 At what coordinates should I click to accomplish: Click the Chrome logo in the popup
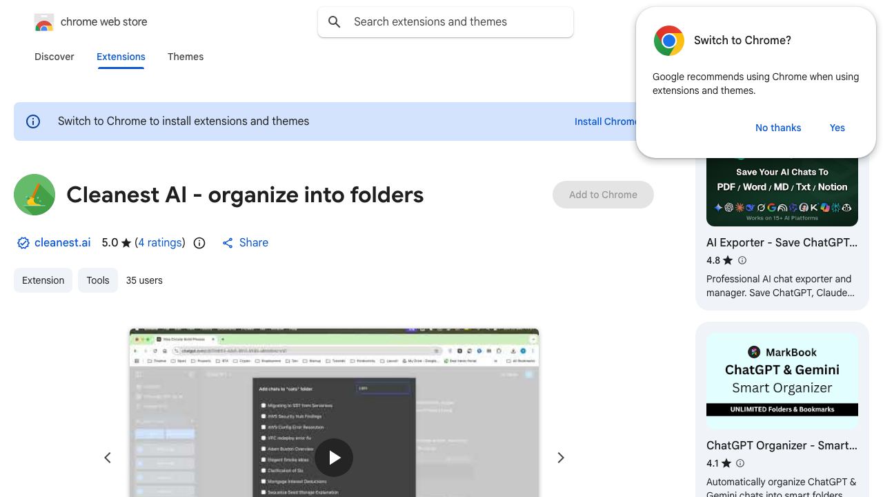669,41
